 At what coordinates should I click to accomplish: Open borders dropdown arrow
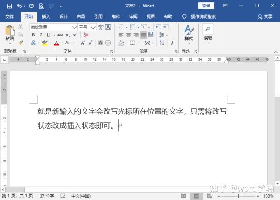(x=138, y=43)
